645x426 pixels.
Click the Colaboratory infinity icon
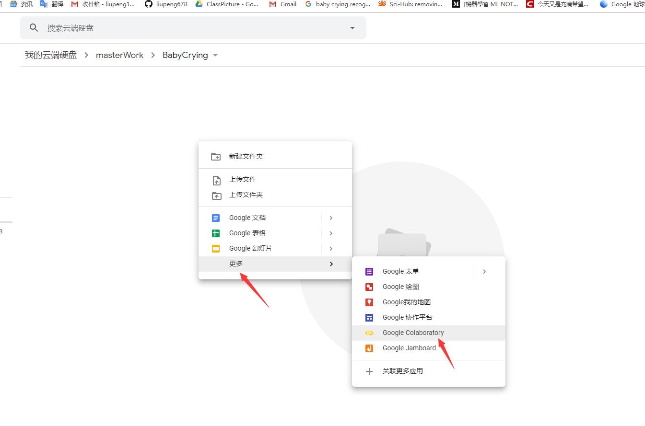click(x=369, y=333)
